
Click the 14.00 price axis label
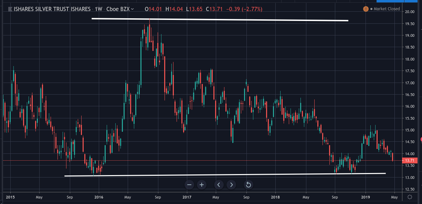[410, 154]
